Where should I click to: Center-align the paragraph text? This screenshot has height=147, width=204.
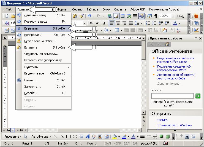tap(118, 23)
